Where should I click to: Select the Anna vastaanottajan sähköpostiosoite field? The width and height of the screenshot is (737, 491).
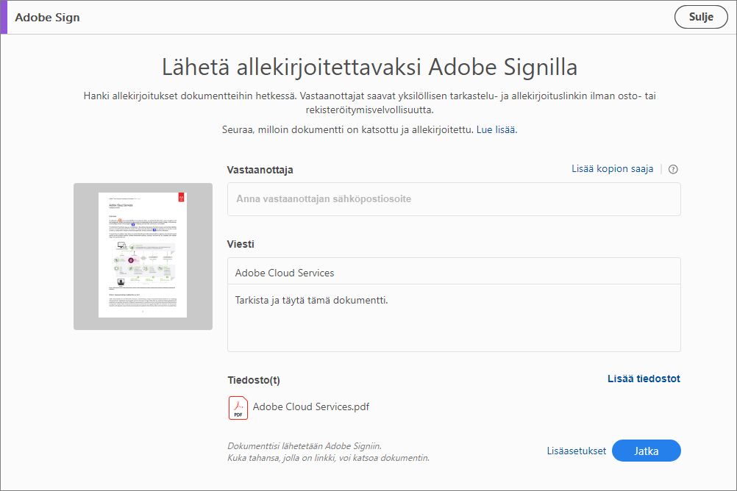click(454, 199)
